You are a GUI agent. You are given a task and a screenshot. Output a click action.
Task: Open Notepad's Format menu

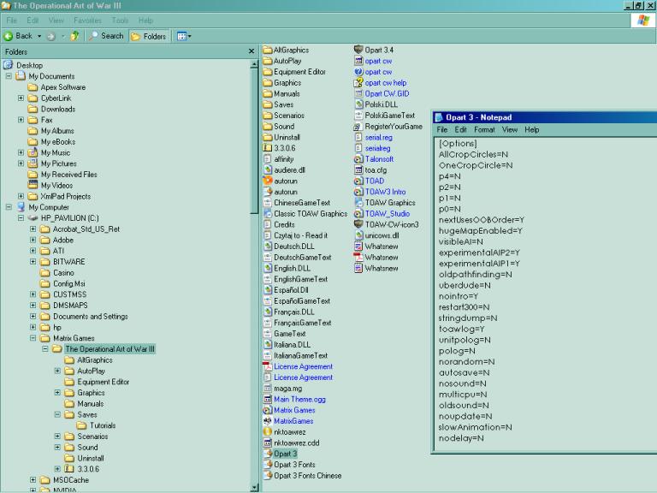tap(484, 129)
